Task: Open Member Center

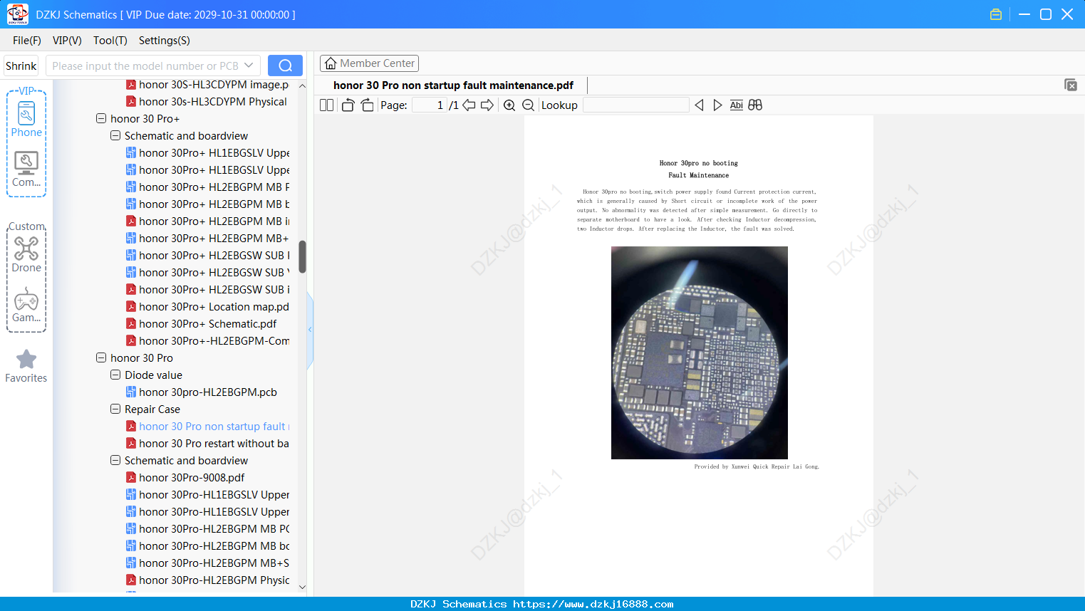Action: pos(369,63)
